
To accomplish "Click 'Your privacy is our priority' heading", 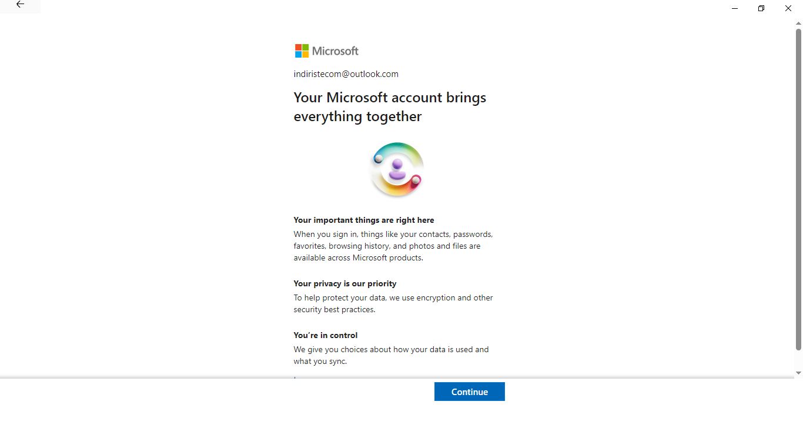I will click(345, 283).
